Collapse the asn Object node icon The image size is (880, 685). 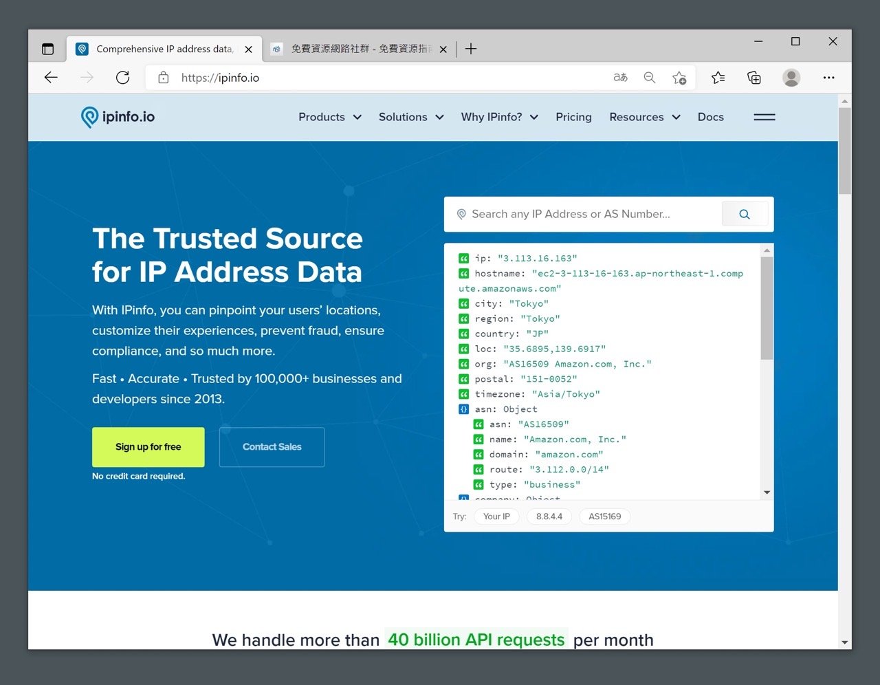463,409
